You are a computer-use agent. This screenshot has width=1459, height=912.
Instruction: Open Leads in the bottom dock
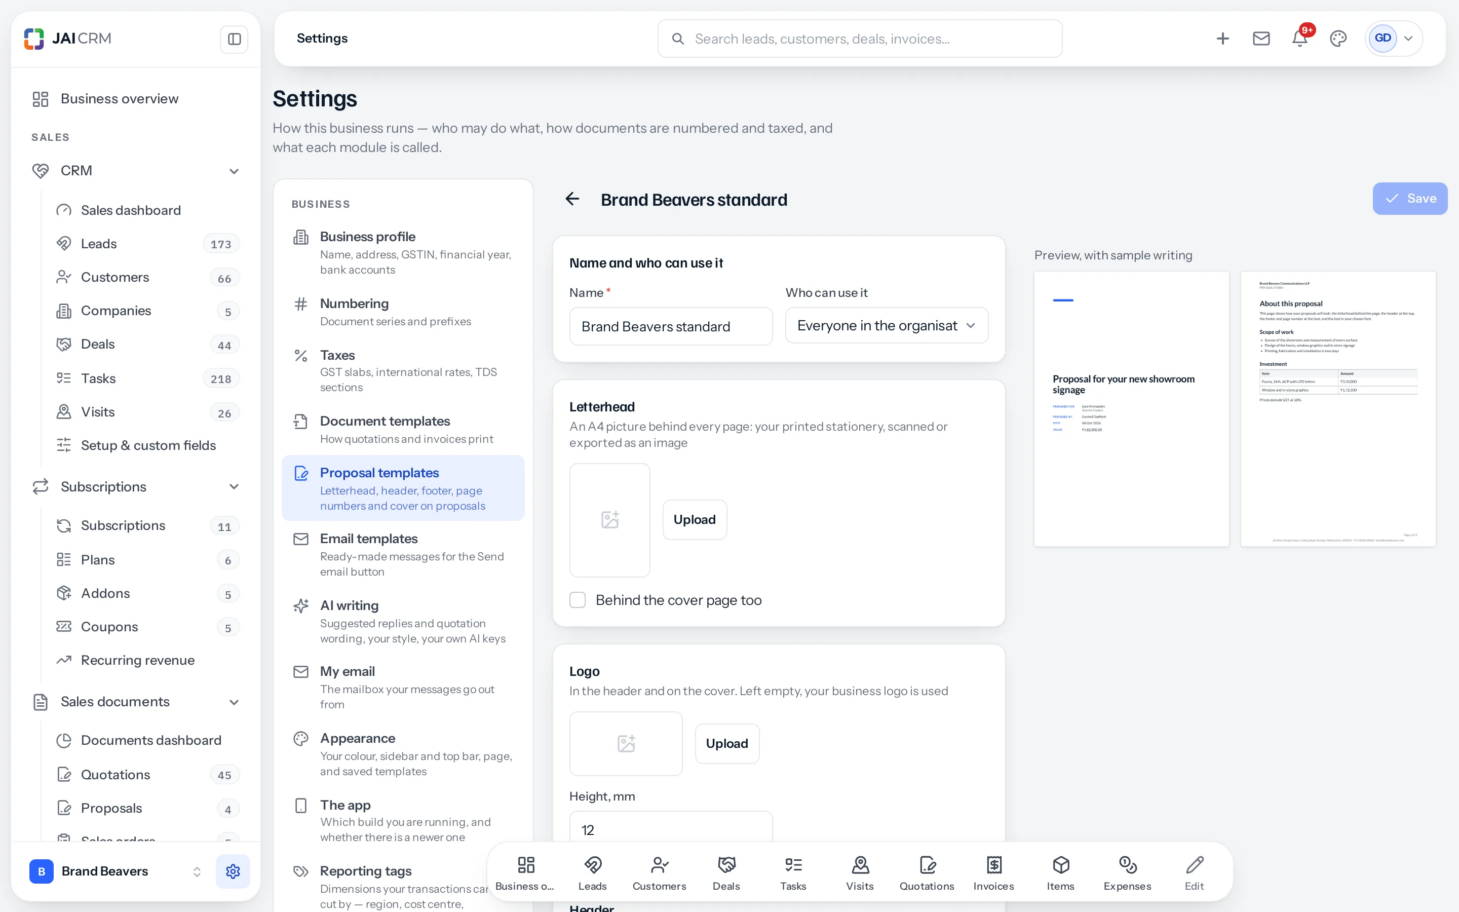pyautogui.click(x=592, y=873)
